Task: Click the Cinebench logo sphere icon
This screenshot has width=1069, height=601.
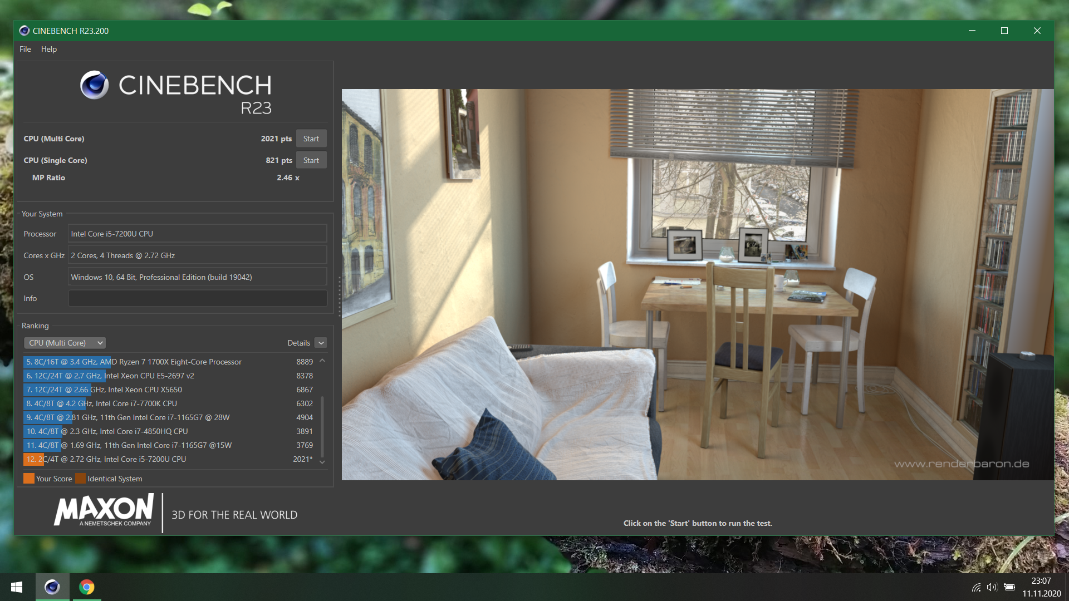Action: (x=94, y=85)
